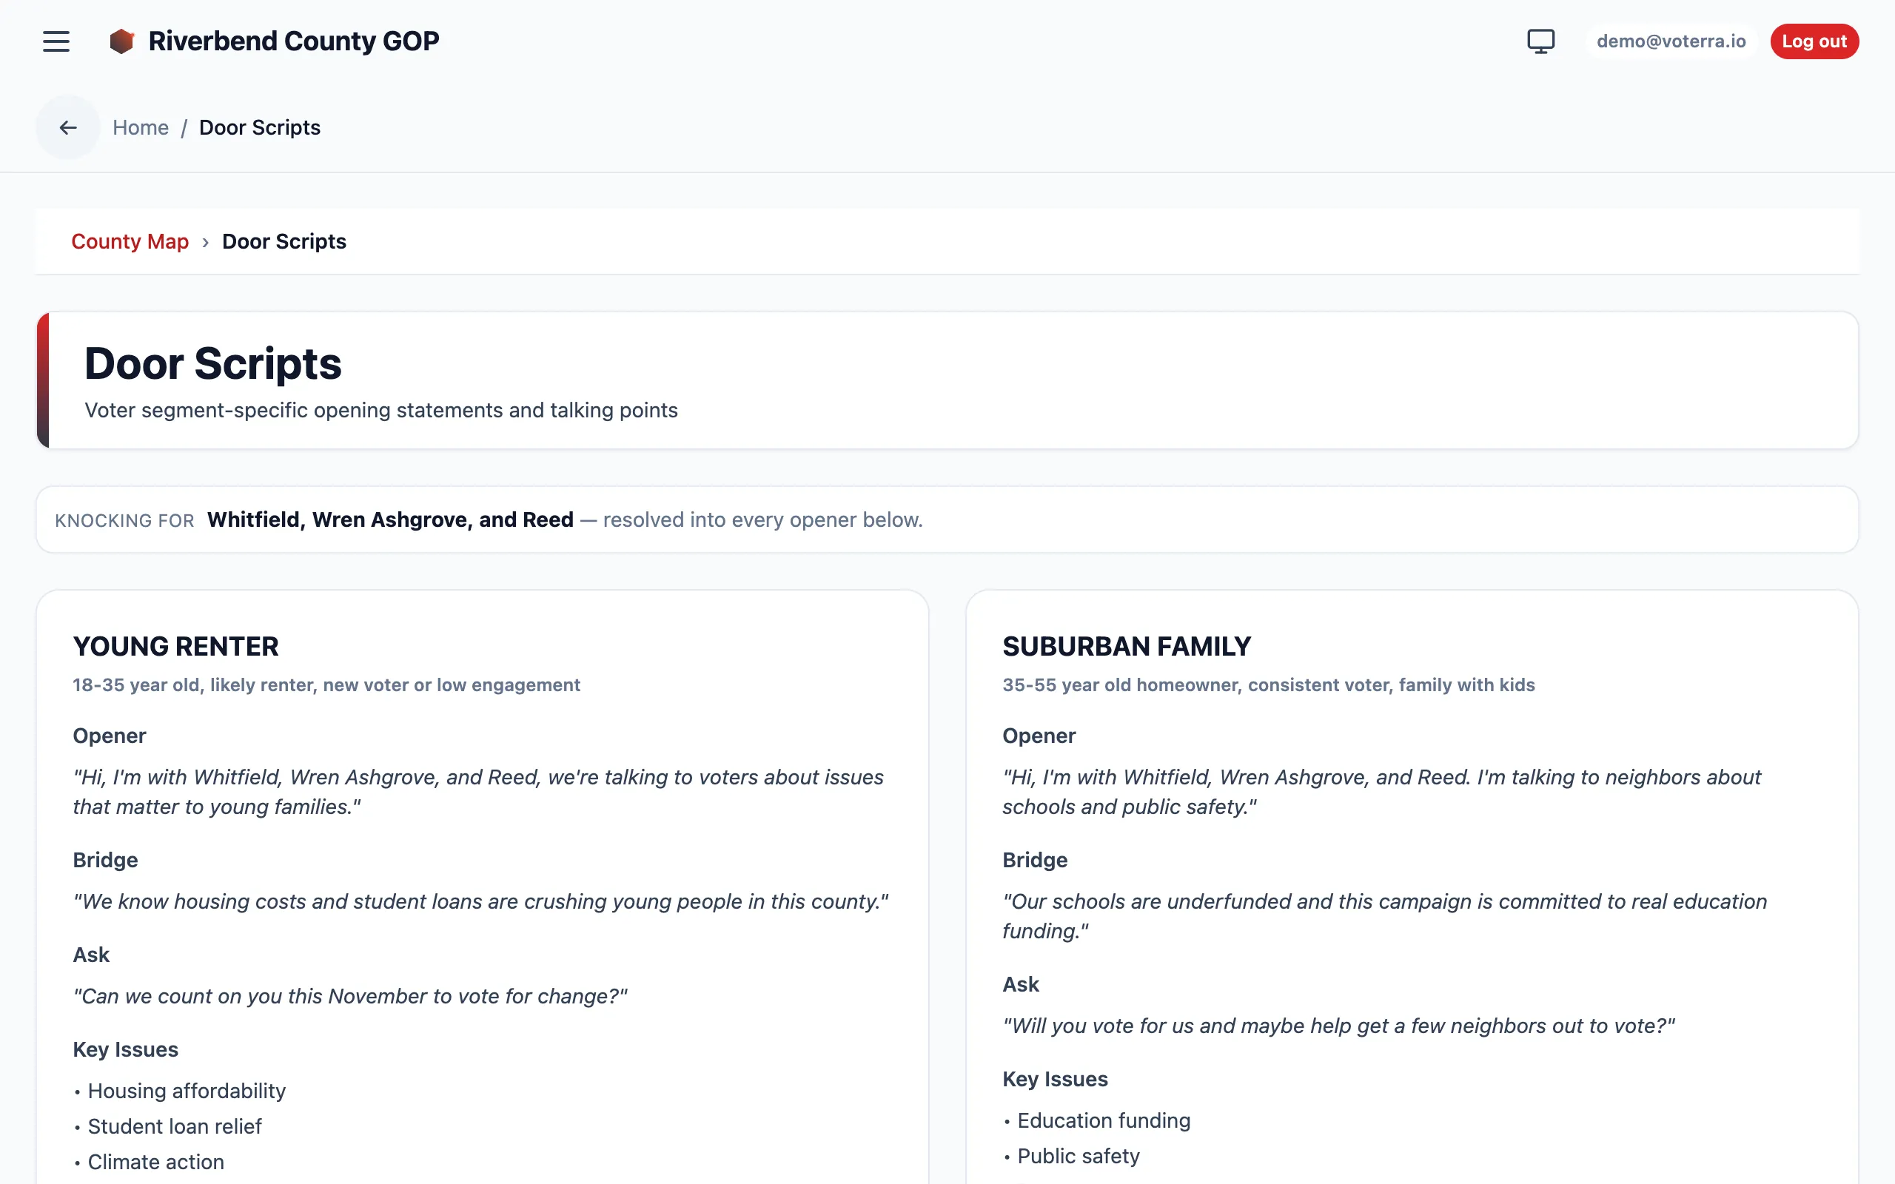Click the YOUNG RENTER card title

(175, 646)
